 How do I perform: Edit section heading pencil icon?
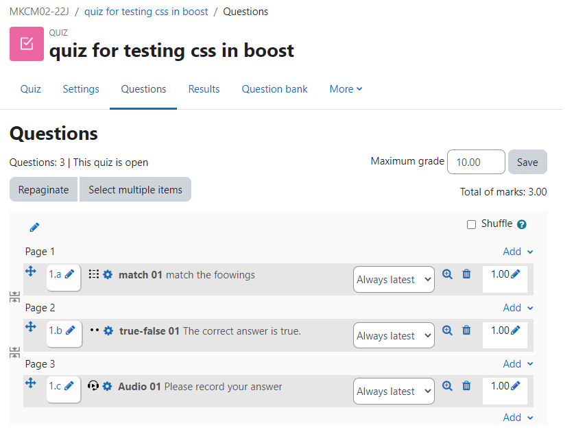34,227
